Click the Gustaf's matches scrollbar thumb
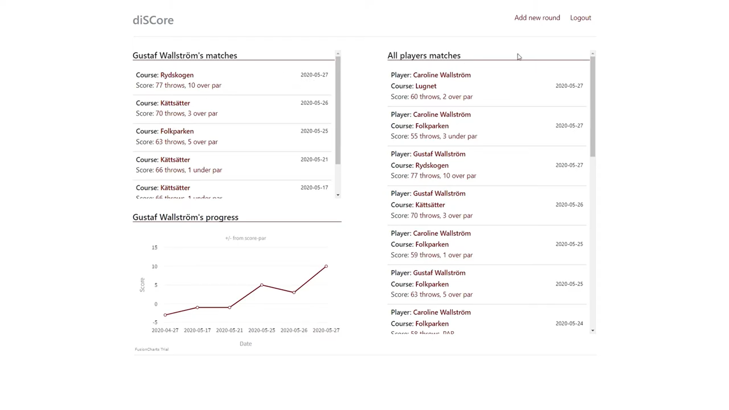Image resolution: width=729 pixels, height=410 pixels. click(x=338, y=110)
